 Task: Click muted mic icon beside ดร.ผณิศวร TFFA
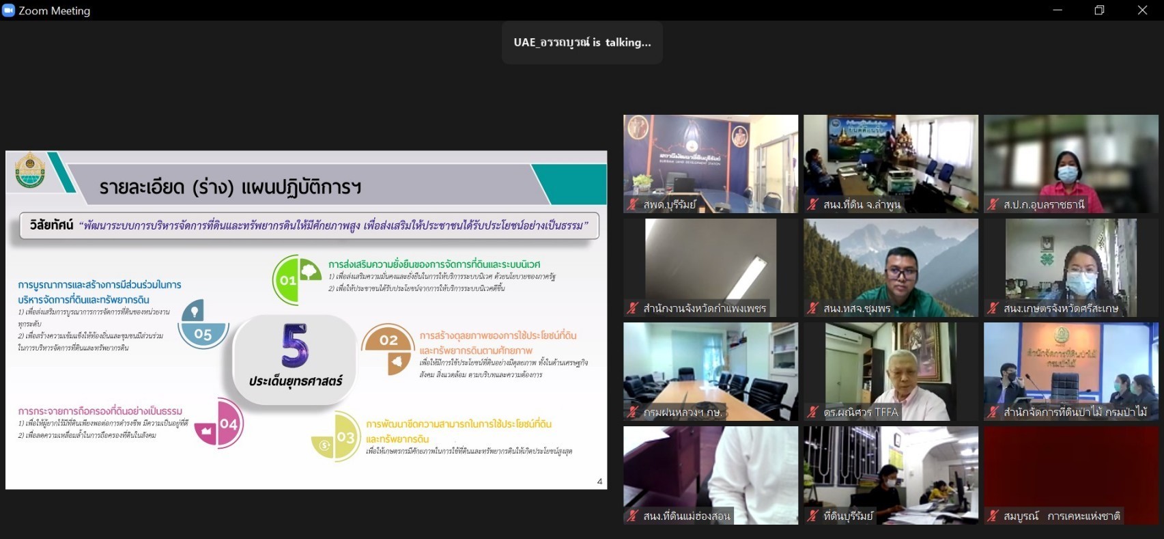812,412
